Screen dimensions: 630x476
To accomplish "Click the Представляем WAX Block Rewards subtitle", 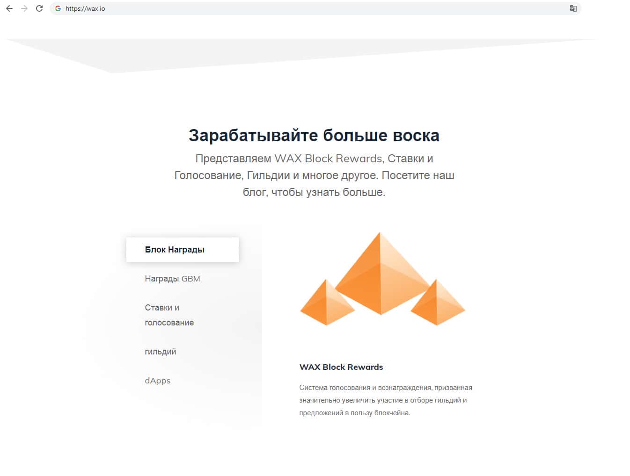I will (x=314, y=175).
